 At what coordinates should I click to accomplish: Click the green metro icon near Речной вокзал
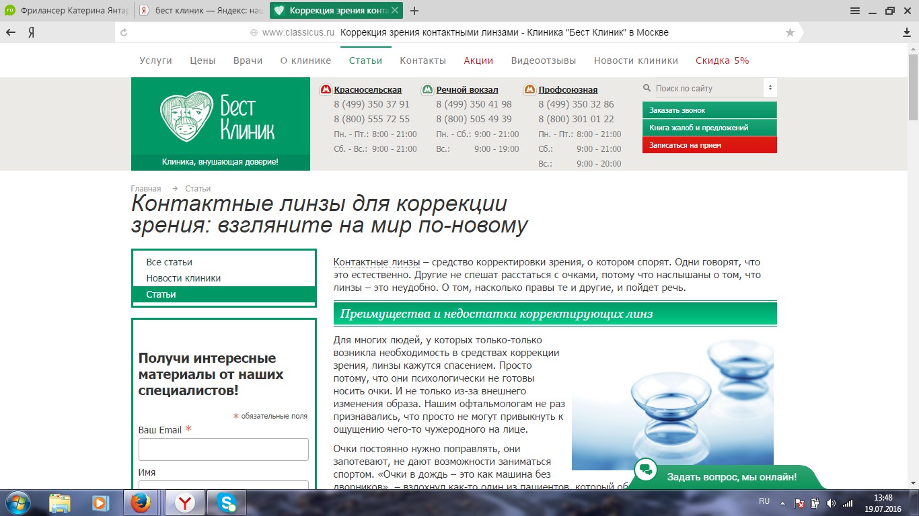coord(427,89)
